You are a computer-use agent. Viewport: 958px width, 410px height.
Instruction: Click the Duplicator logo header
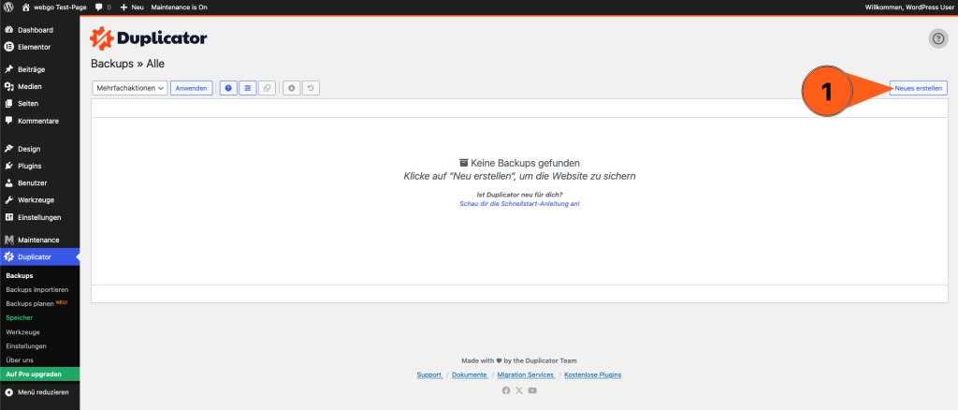pos(149,38)
